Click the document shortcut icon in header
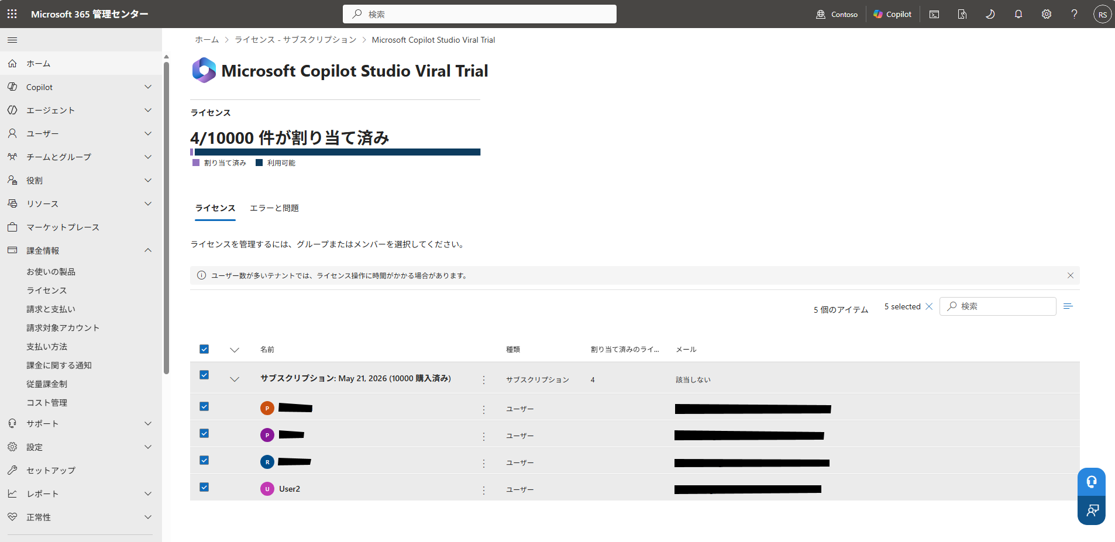 (962, 14)
